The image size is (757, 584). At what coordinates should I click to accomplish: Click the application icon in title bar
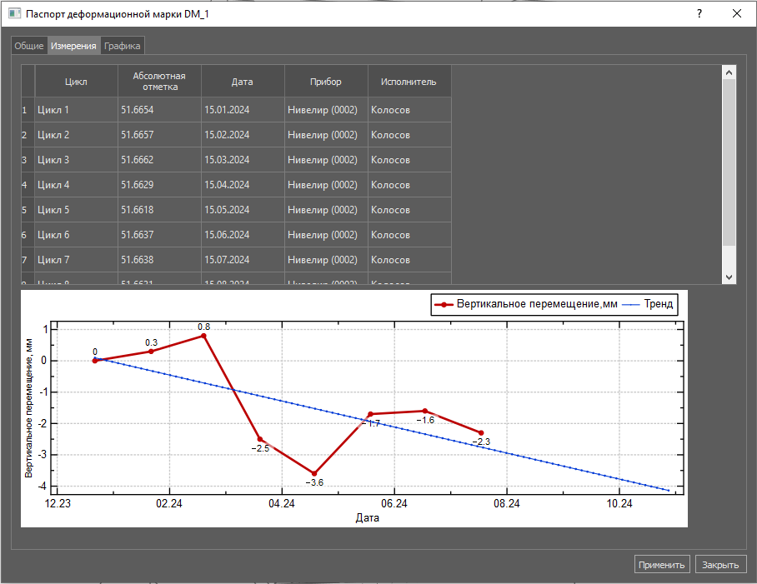coord(13,14)
